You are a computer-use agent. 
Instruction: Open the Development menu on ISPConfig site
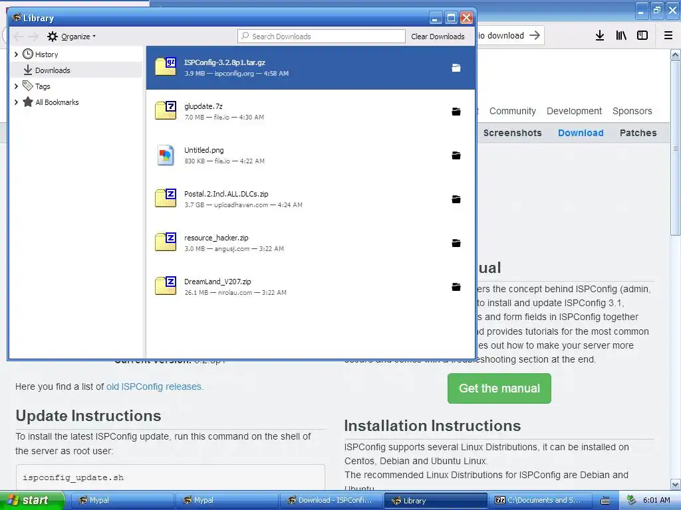574,111
